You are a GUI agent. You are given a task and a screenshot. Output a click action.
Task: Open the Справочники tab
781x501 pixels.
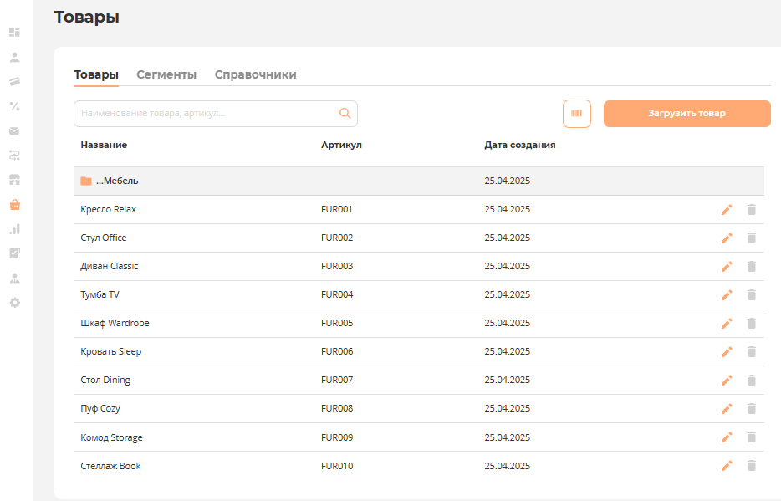[x=255, y=74]
